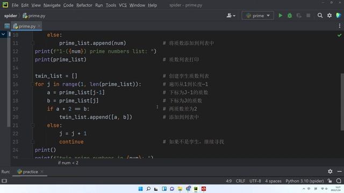Close the prime.py editor tab
This screenshot has height=193, width=344.
tap(39, 26)
